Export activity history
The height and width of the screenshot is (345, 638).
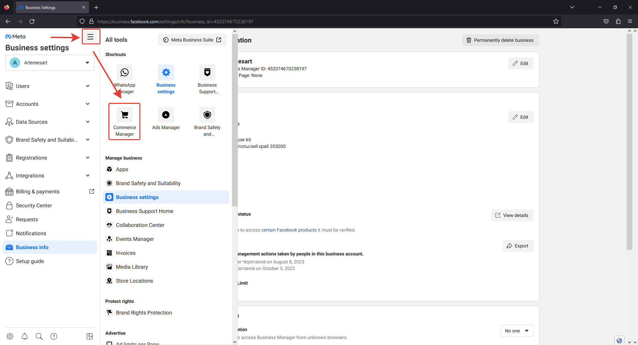pos(518,246)
